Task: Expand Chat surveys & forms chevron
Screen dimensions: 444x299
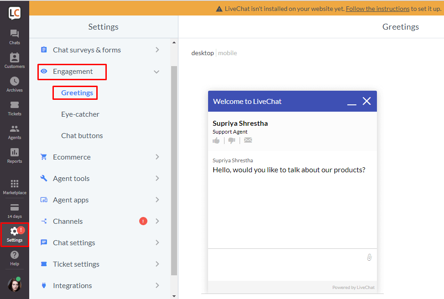Action: pyautogui.click(x=157, y=50)
